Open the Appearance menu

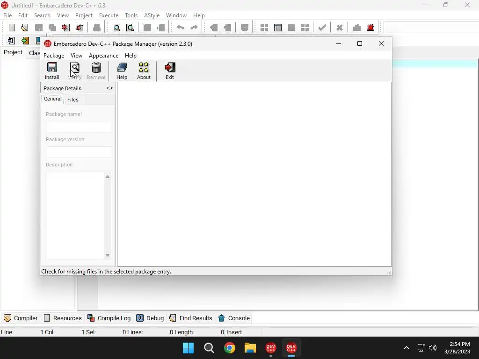103,56
